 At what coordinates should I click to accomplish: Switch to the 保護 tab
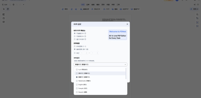point(108,5)
